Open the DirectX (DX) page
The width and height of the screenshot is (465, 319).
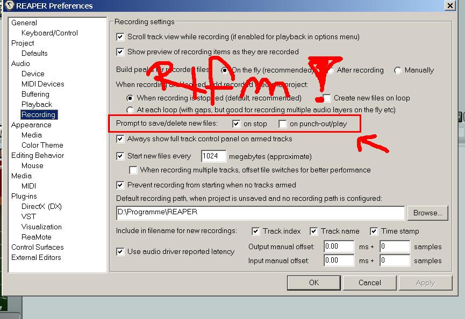[x=41, y=207]
